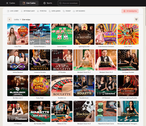Open the Игровые шоу category
Viewport: 146px width, 126px height.
click(28, 11)
